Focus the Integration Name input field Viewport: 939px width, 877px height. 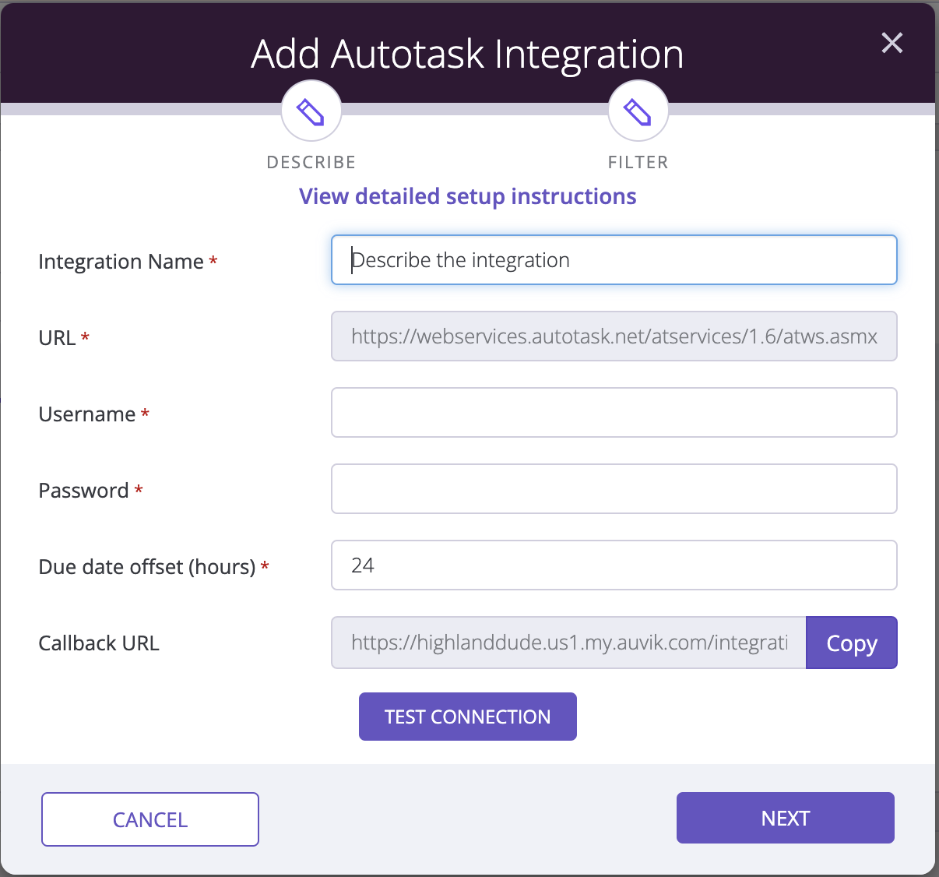(614, 260)
